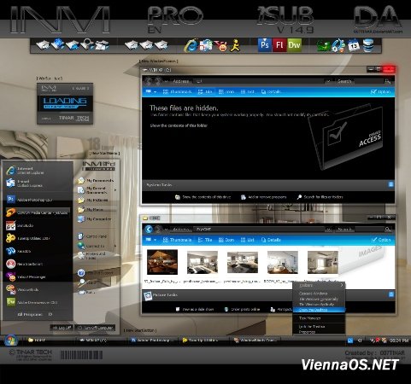
Task: Click Show the contents of this folder
Action: click(x=179, y=125)
